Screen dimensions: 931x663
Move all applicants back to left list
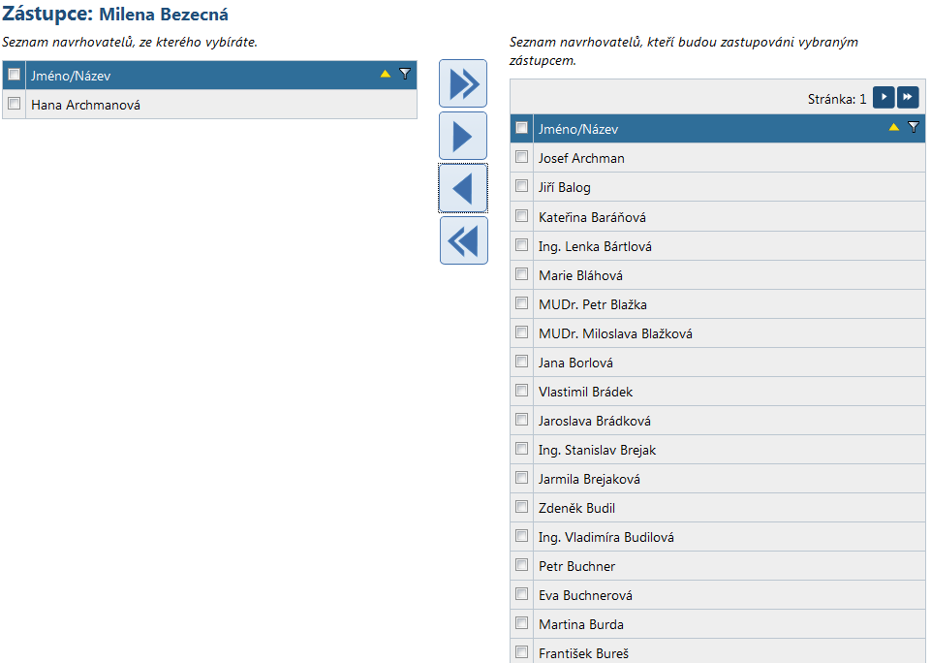pyautogui.click(x=463, y=240)
